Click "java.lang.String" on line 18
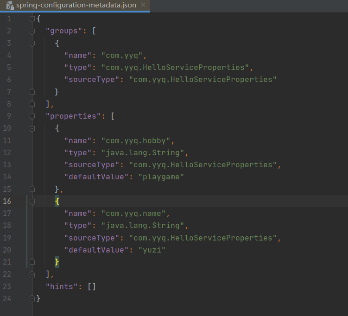Viewport: 348px width, 316px height. (x=142, y=226)
